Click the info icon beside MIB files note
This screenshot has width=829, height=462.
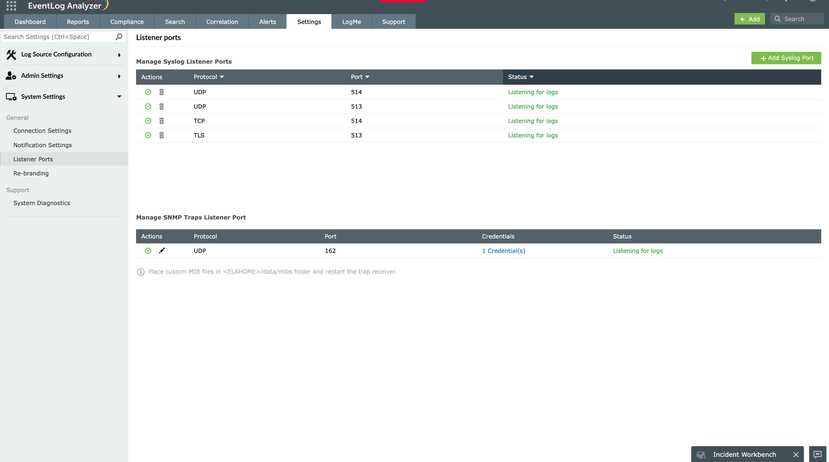[141, 272]
